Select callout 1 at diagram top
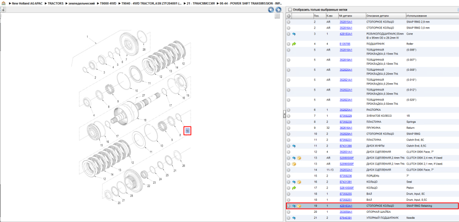 tap(87, 37)
